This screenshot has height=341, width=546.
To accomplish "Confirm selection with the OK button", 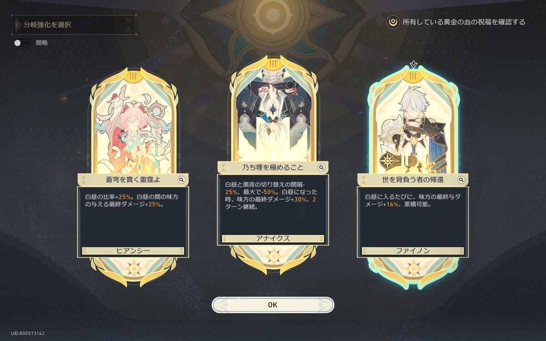I will pyautogui.click(x=273, y=305).
